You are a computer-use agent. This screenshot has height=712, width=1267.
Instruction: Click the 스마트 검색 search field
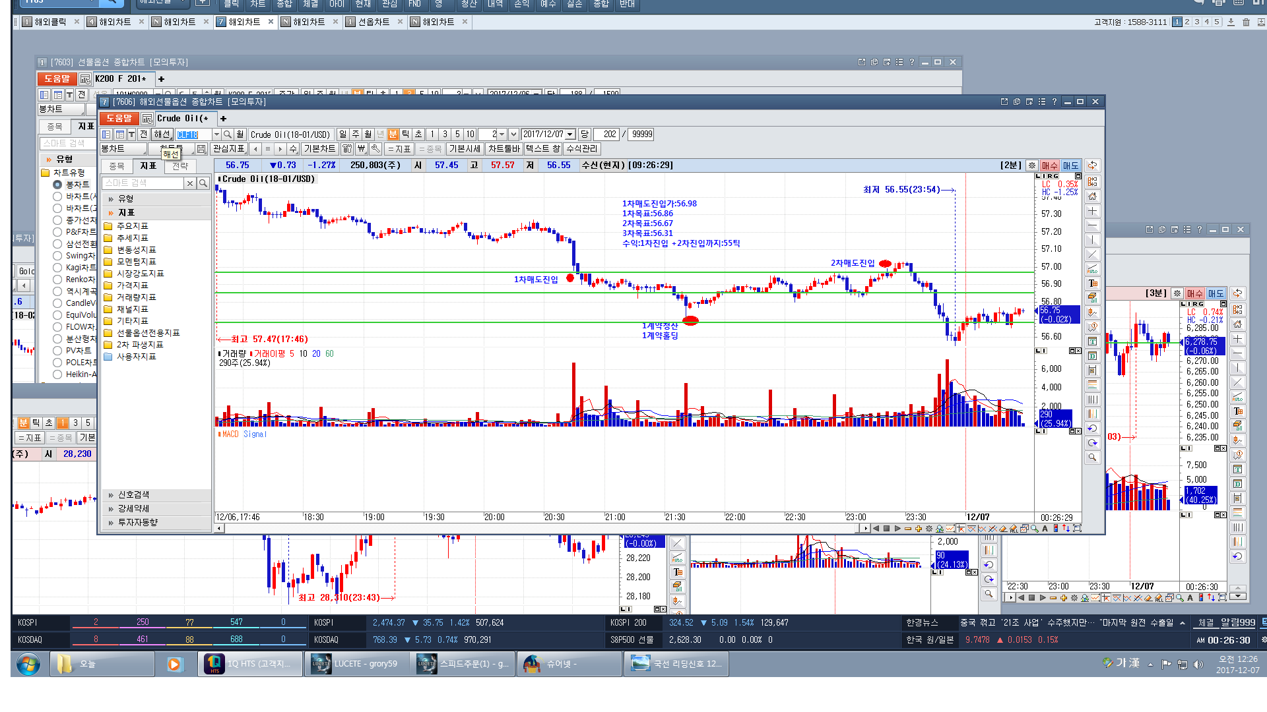(x=143, y=183)
